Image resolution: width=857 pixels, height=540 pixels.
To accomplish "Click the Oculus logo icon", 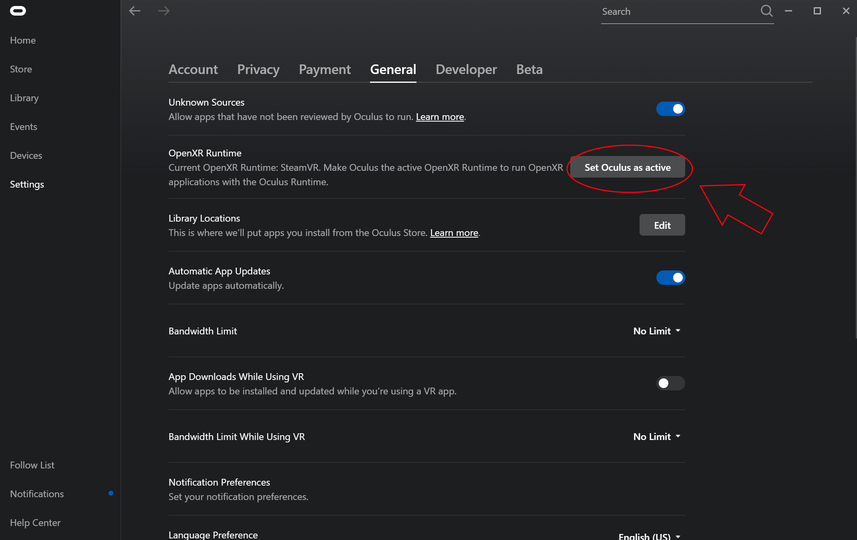I will 18,11.
